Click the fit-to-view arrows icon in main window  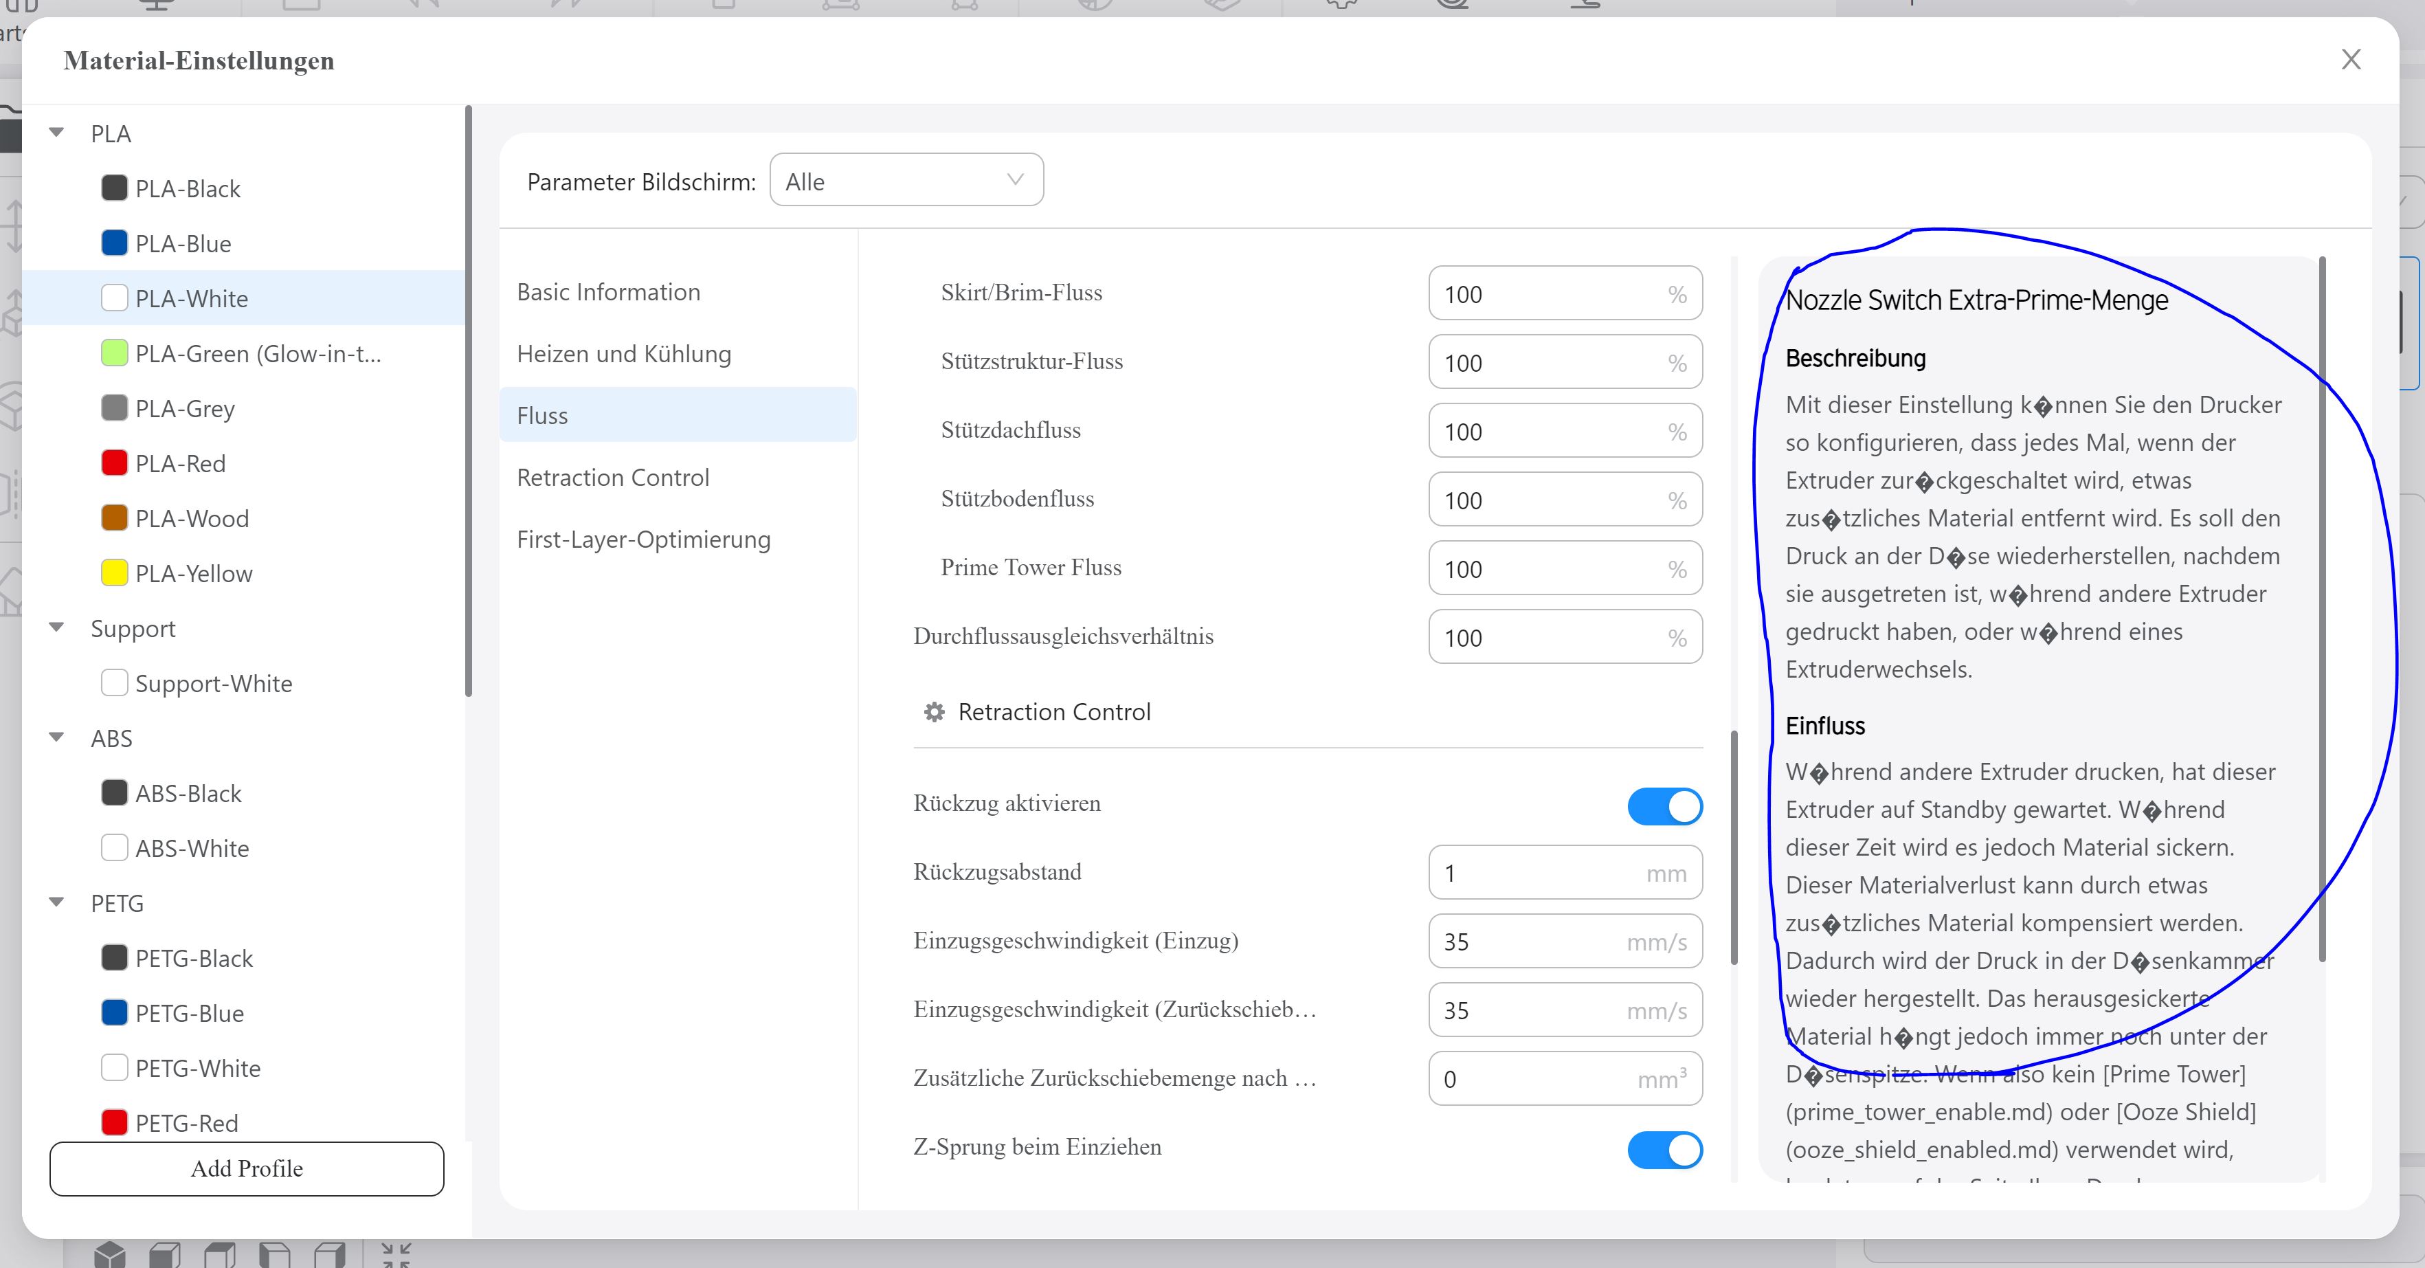coord(396,1254)
